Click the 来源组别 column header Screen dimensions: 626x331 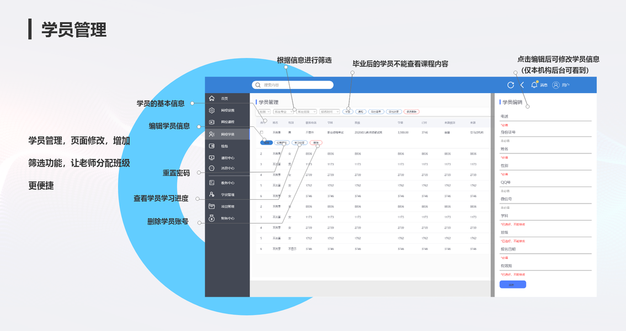[x=449, y=123]
